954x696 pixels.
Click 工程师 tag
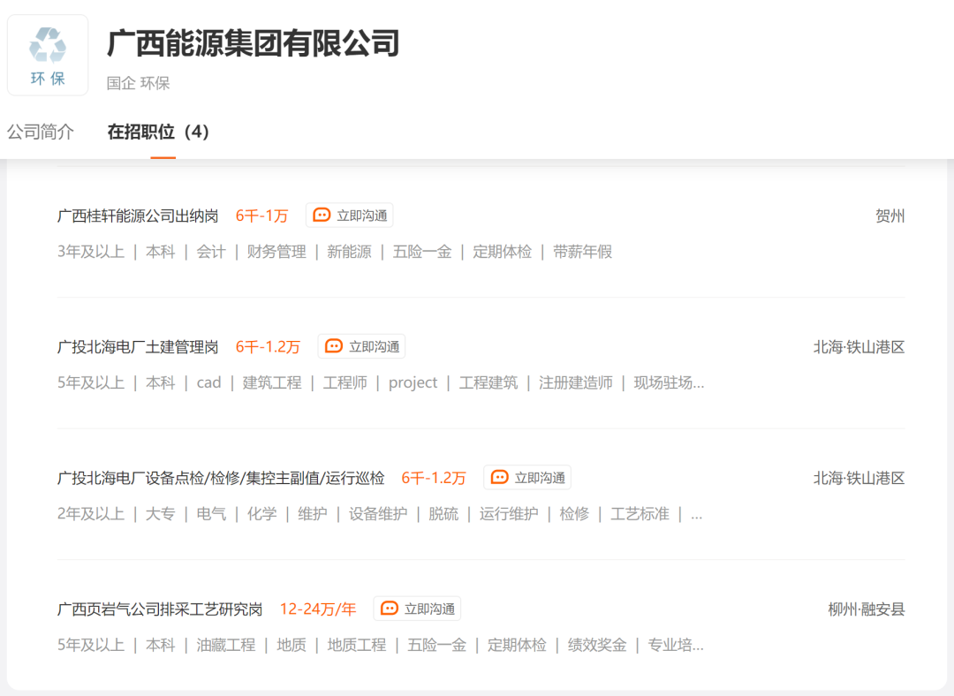click(x=345, y=382)
